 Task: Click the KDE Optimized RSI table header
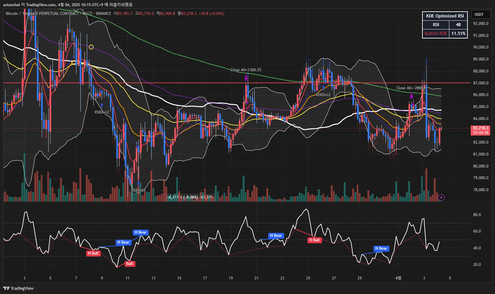tap(445, 16)
